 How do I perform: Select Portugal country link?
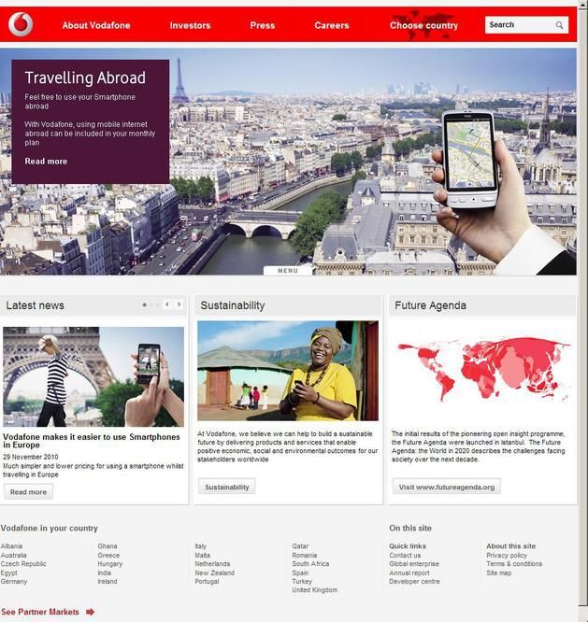[208, 582]
